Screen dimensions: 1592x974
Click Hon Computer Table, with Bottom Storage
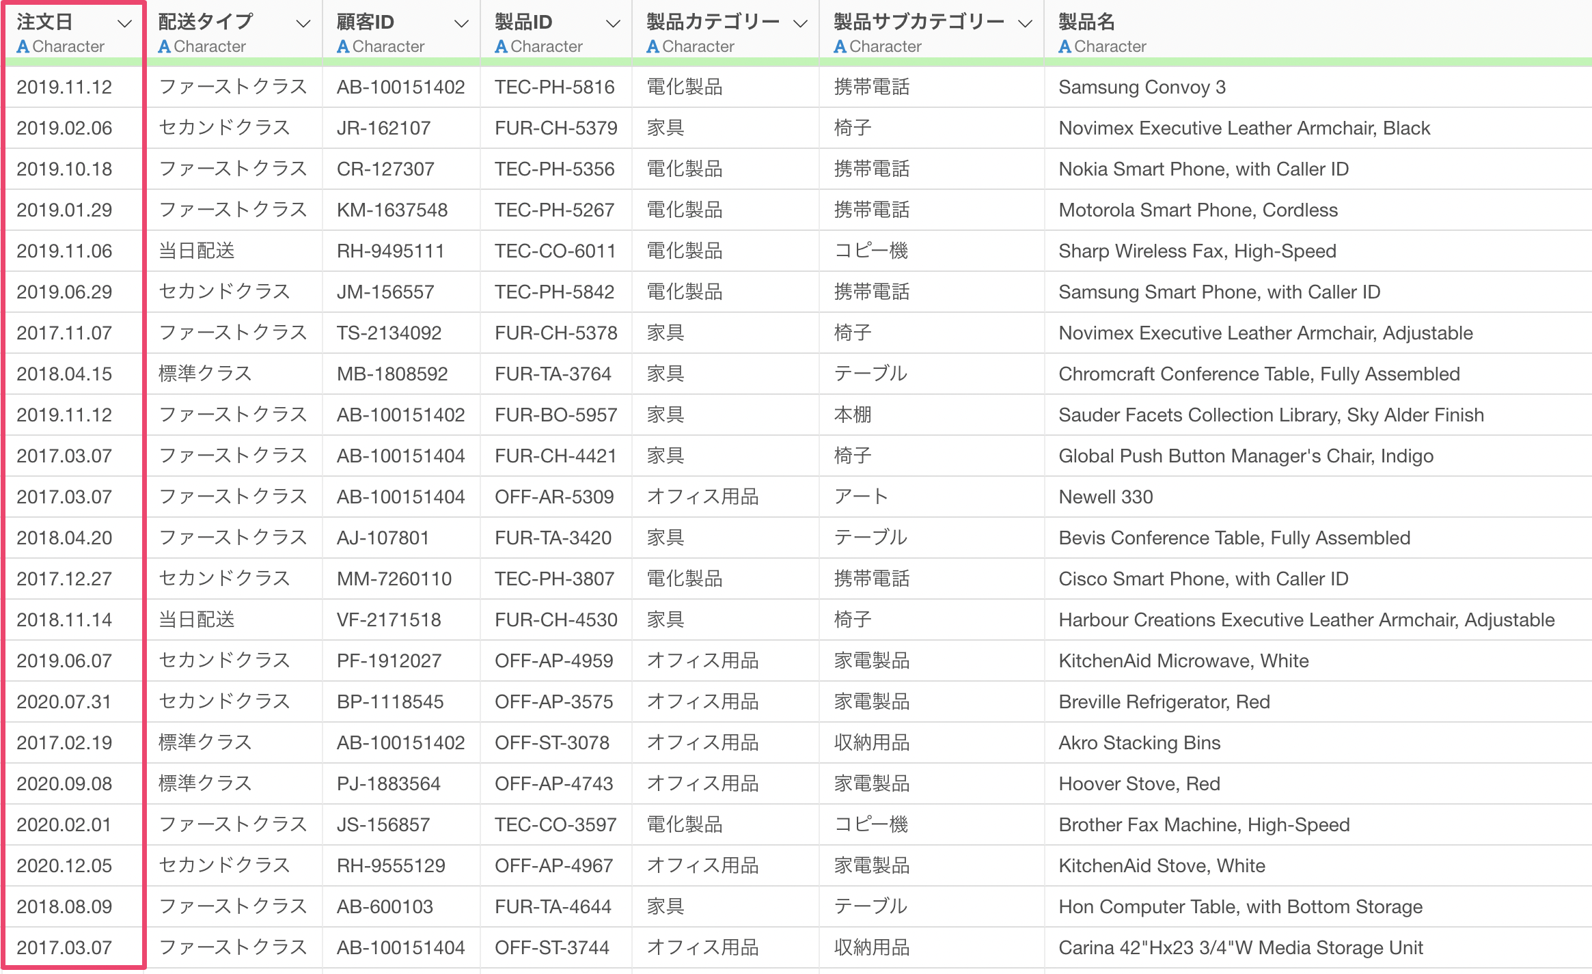(1241, 906)
